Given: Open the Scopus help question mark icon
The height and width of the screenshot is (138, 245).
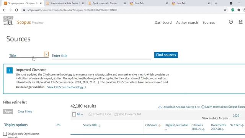Looking at the screenshot, I should 231,22.
